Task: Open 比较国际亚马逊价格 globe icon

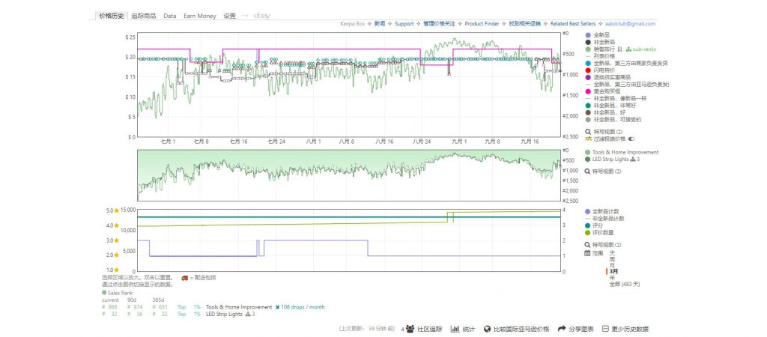Action: click(487, 329)
